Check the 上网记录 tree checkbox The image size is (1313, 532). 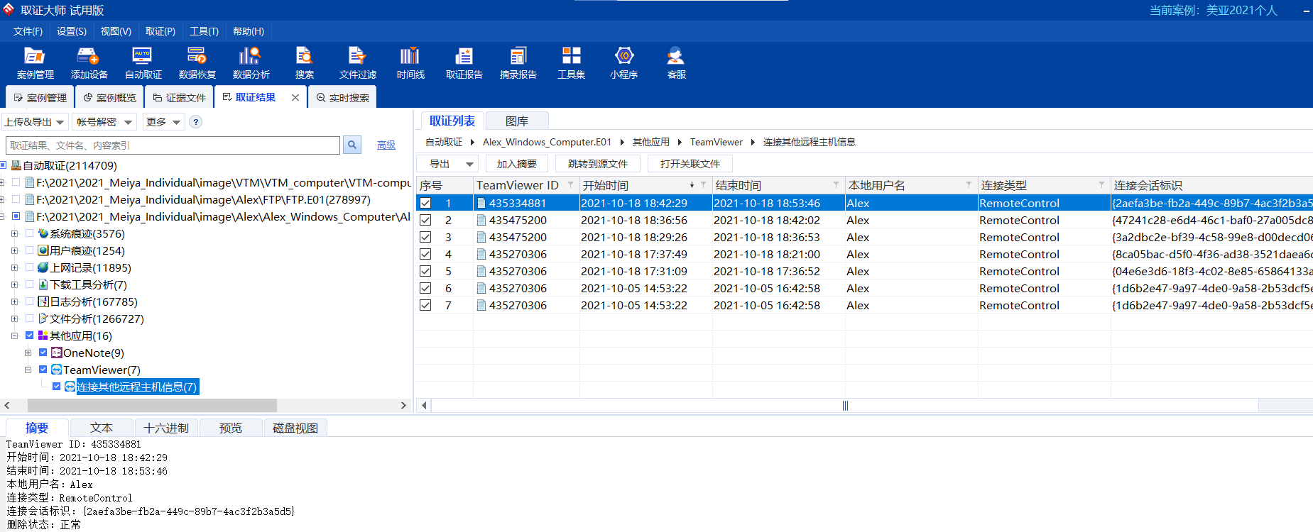[x=29, y=267]
